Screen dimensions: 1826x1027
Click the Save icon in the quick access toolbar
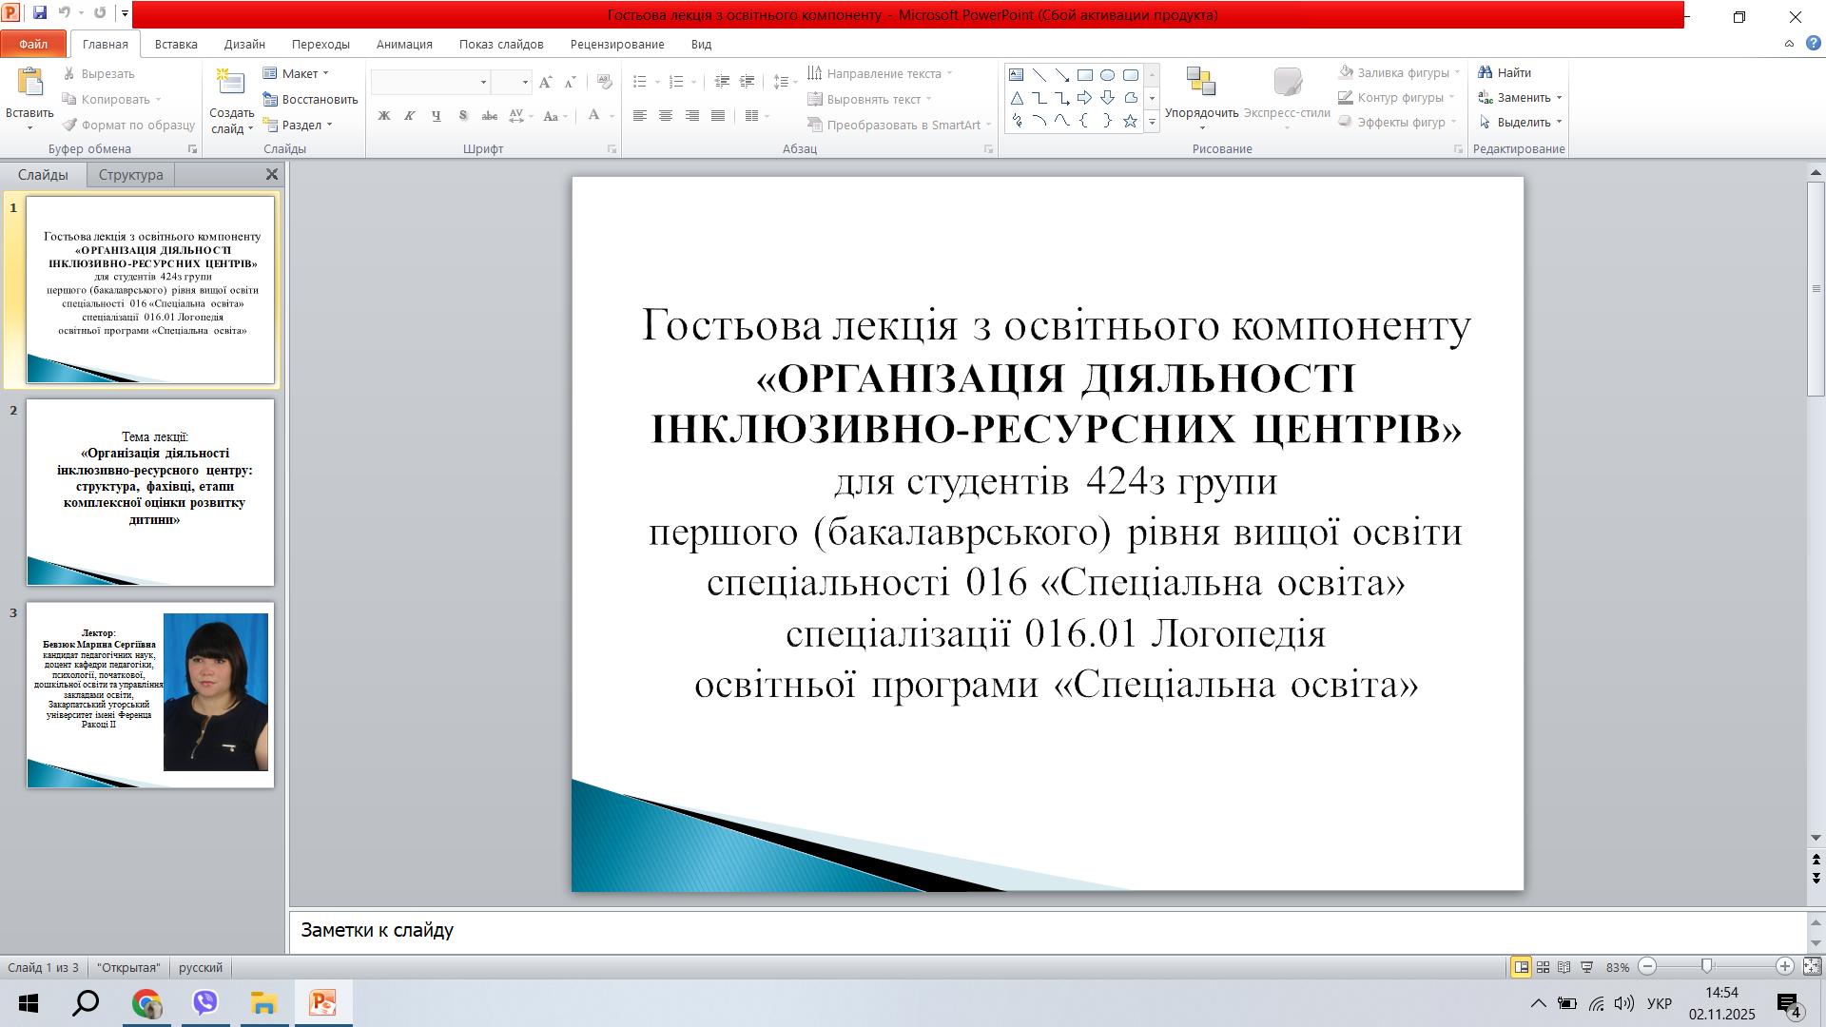(40, 13)
